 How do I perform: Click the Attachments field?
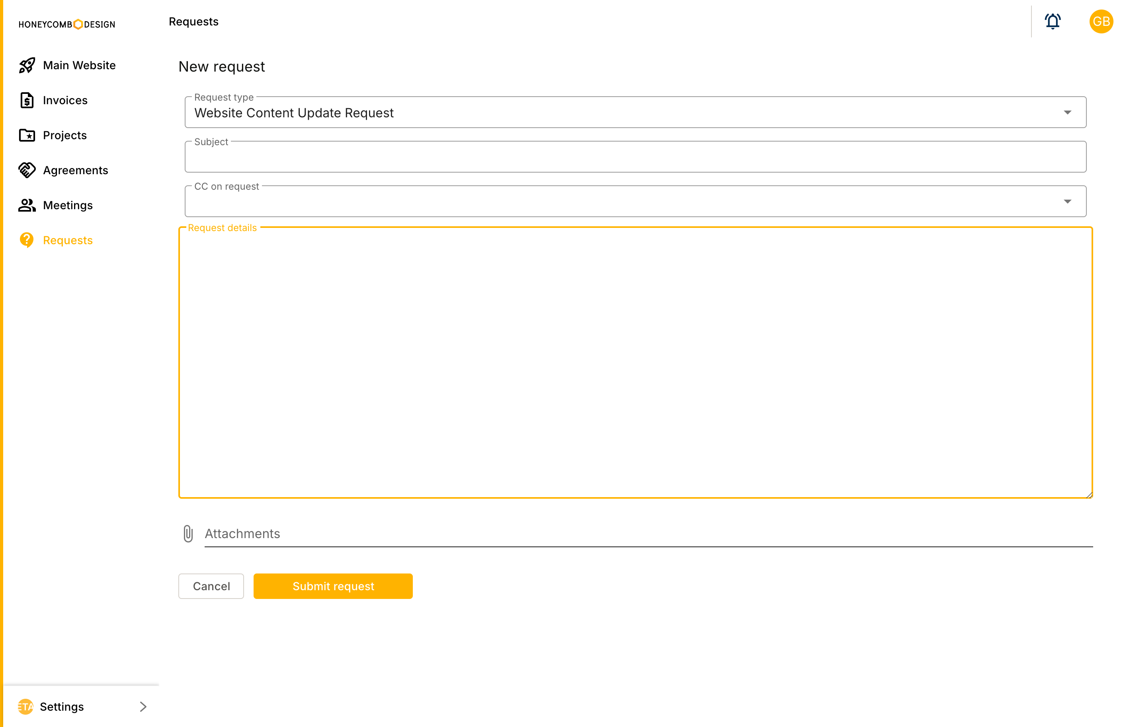(x=648, y=533)
